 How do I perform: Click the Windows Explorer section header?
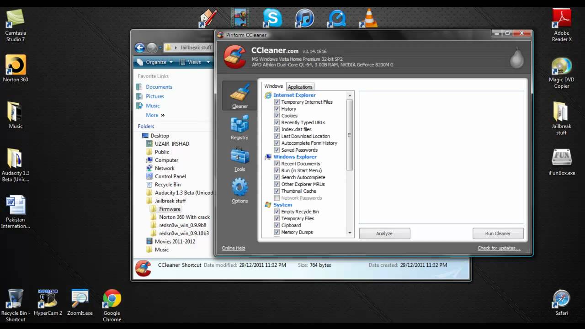(295, 157)
